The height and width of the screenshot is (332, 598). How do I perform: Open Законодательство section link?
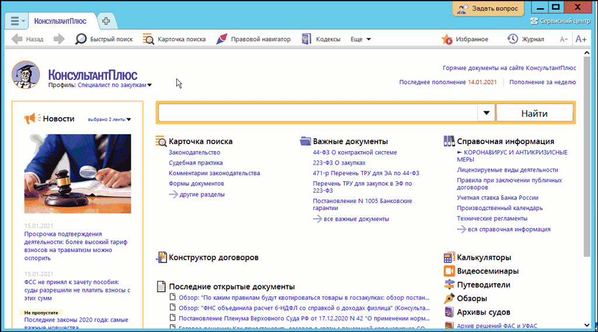pos(194,152)
